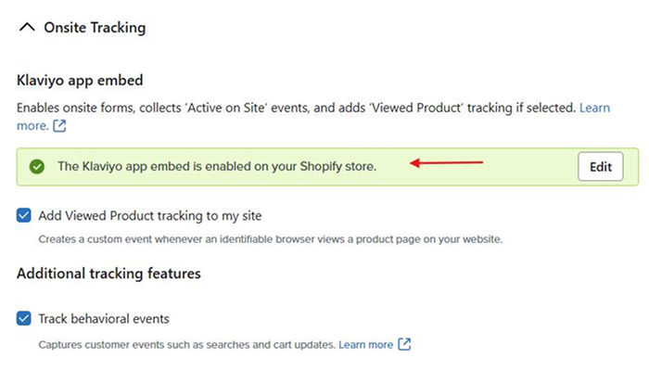The width and height of the screenshot is (649, 371).
Task: Click the 'Captures customer events' description text
Action: pos(186,344)
